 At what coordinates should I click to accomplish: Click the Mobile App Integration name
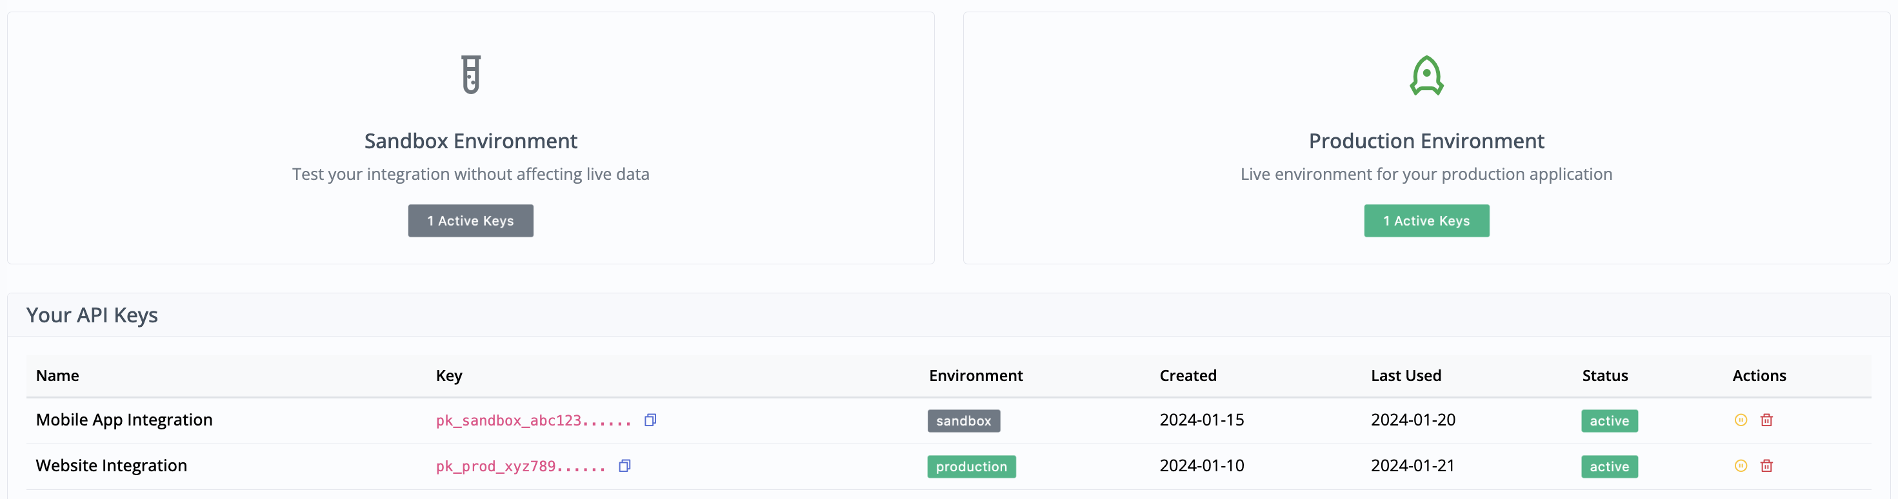point(124,420)
